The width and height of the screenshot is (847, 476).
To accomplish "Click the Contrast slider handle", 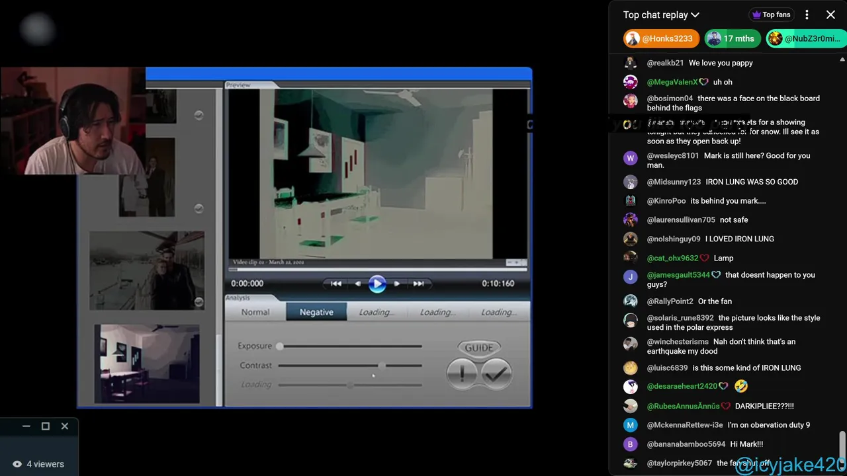I will 382,365.
